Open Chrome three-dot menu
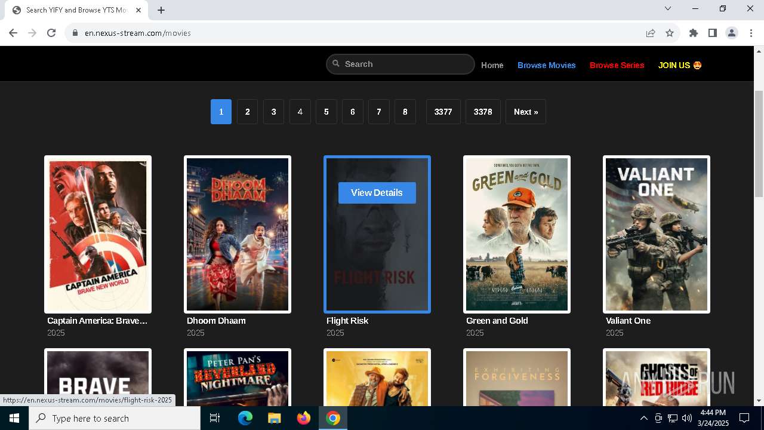The width and height of the screenshot is (764, 430). click(751, 33)
